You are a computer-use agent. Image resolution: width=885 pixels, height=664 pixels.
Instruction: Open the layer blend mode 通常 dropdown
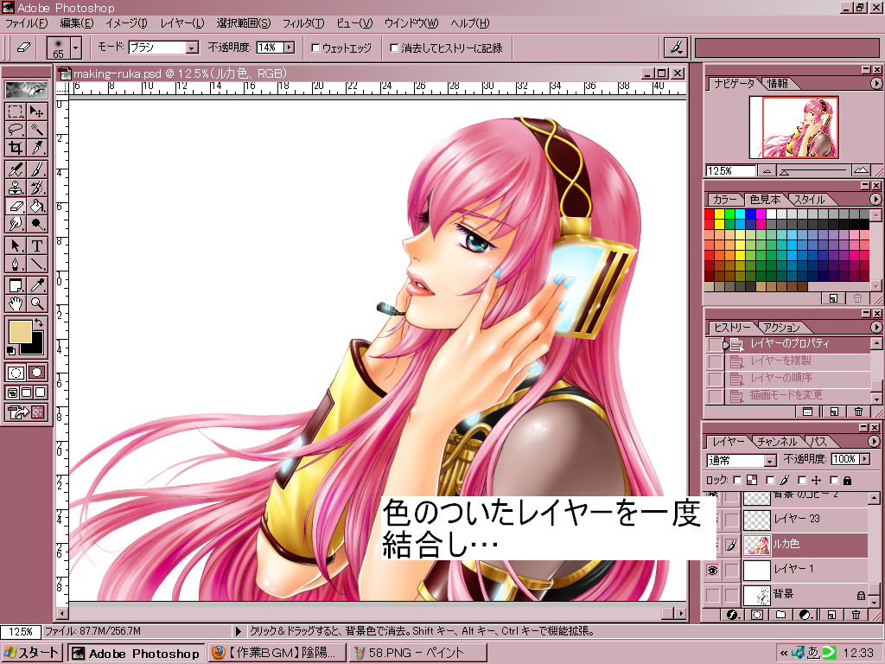(x=769, y=461)
